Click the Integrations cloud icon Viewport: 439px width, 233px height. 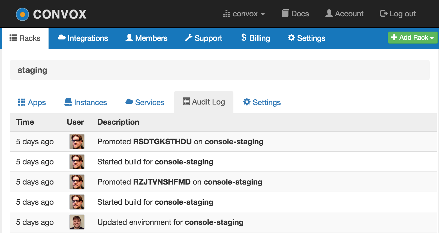[62, 37]
